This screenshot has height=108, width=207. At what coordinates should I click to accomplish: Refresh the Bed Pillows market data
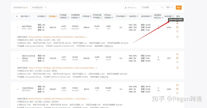[177, 37]
